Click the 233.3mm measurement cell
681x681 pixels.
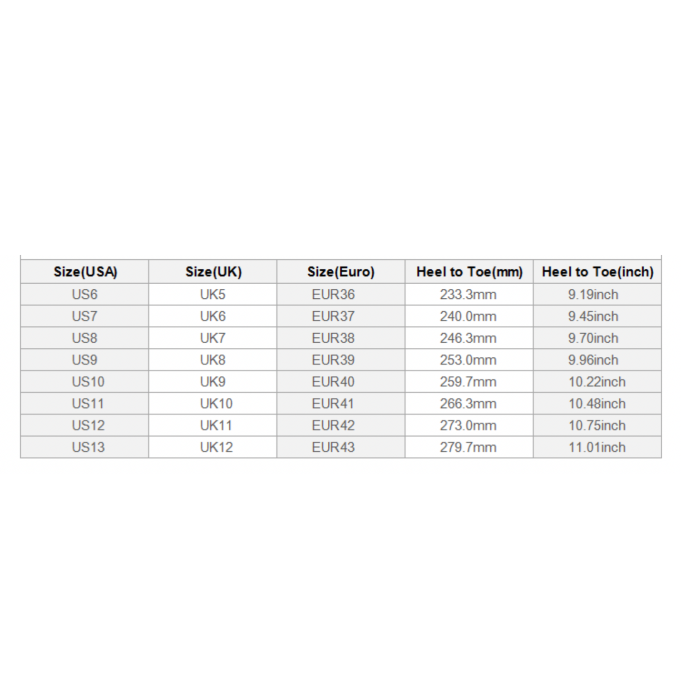pyautogui.click(x=468, y=295)
